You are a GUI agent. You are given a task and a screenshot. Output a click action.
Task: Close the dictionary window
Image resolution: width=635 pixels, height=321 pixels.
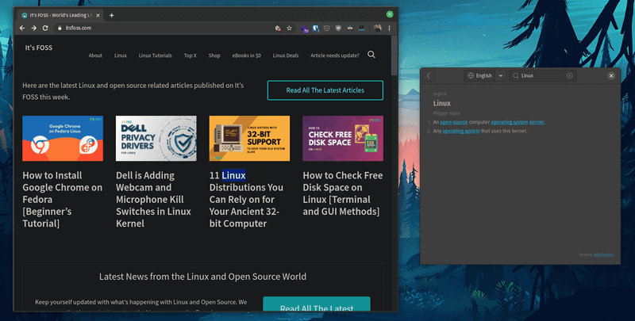(x=611, y=75)
